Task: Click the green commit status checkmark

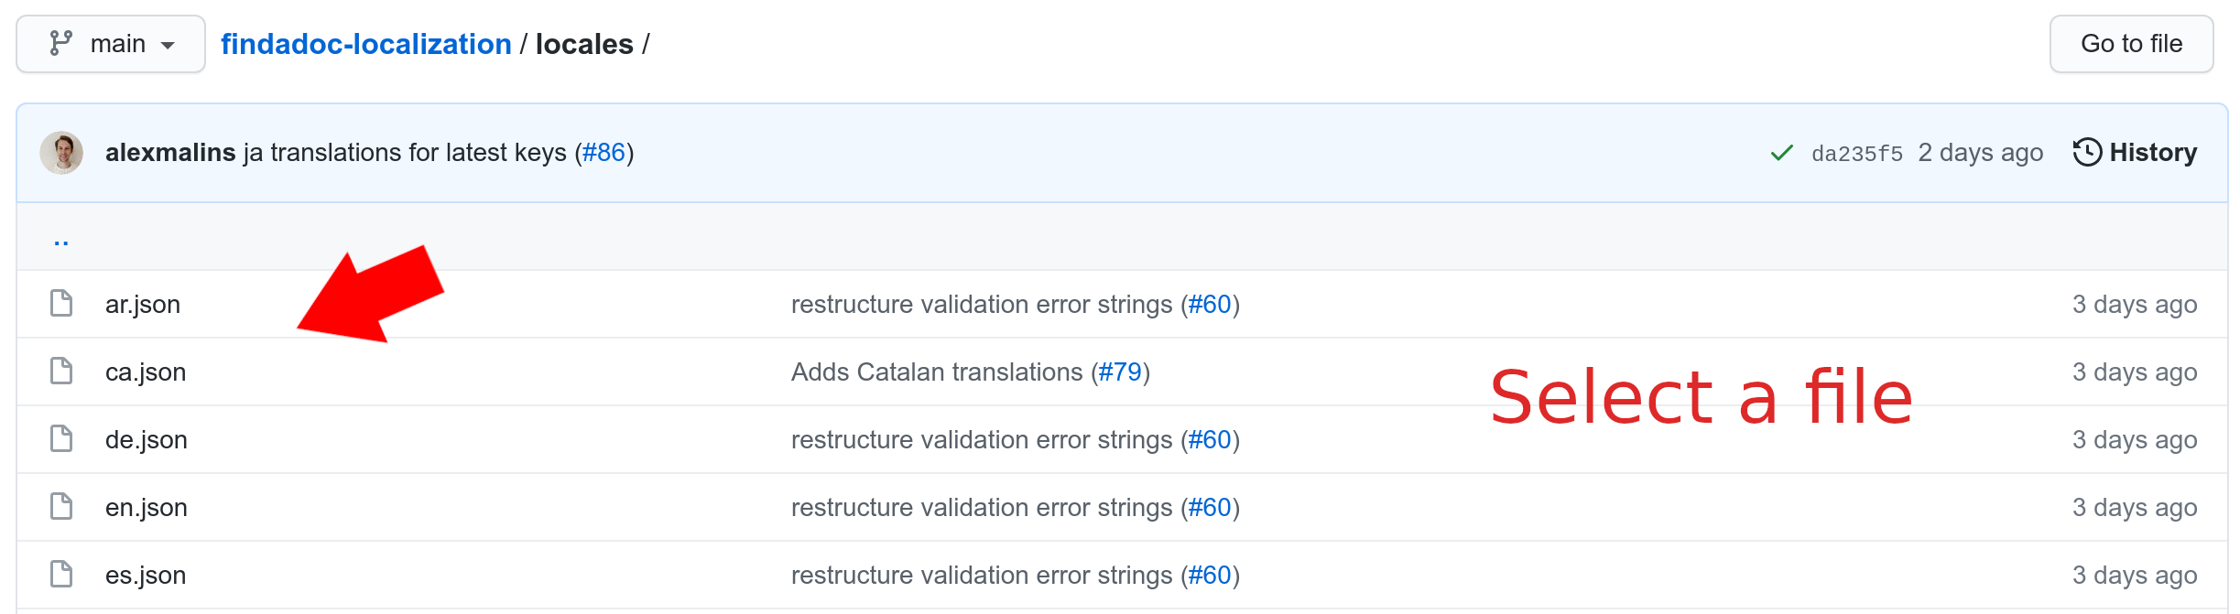Action: pyautogui.click(x=1781, y=153)
